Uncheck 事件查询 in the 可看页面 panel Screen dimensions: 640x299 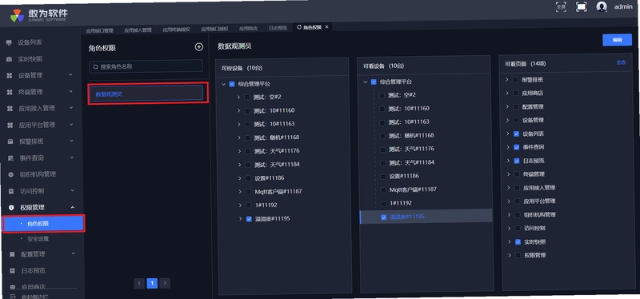516,147
